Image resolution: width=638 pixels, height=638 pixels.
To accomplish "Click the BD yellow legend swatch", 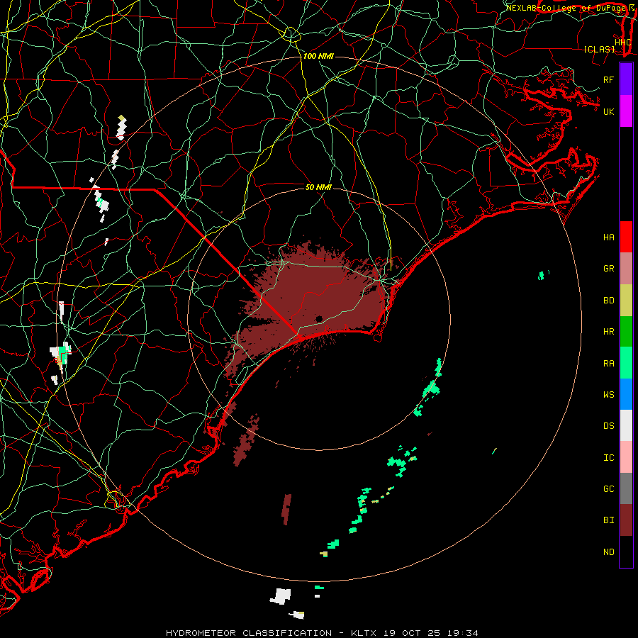I will click(x=626, y=301).
